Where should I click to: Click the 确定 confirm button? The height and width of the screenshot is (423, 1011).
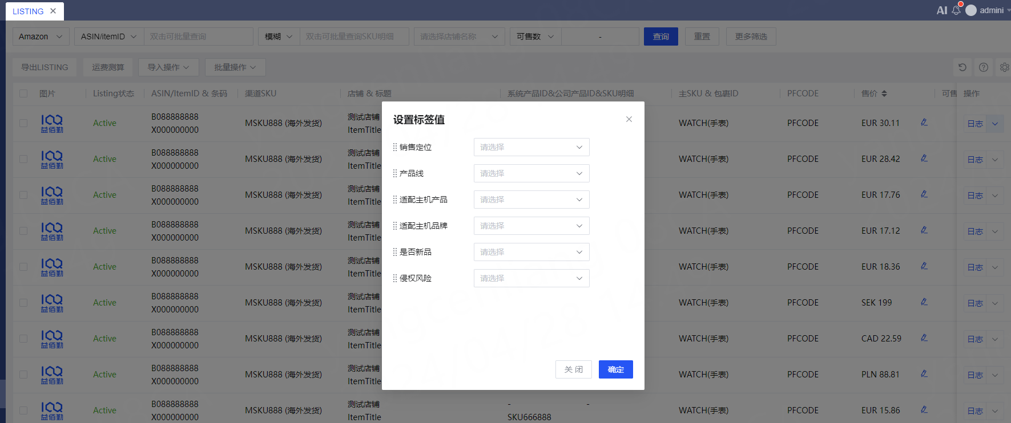[615, 369]
